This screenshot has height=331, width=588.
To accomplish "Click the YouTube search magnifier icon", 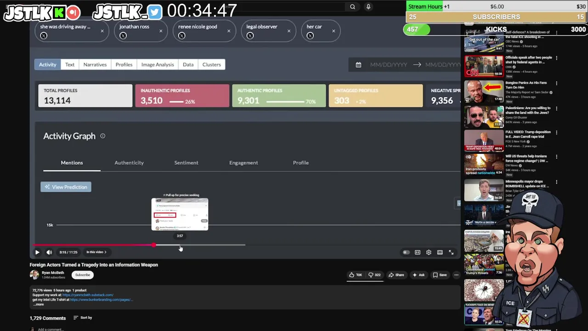I will (x=352, y=7).
